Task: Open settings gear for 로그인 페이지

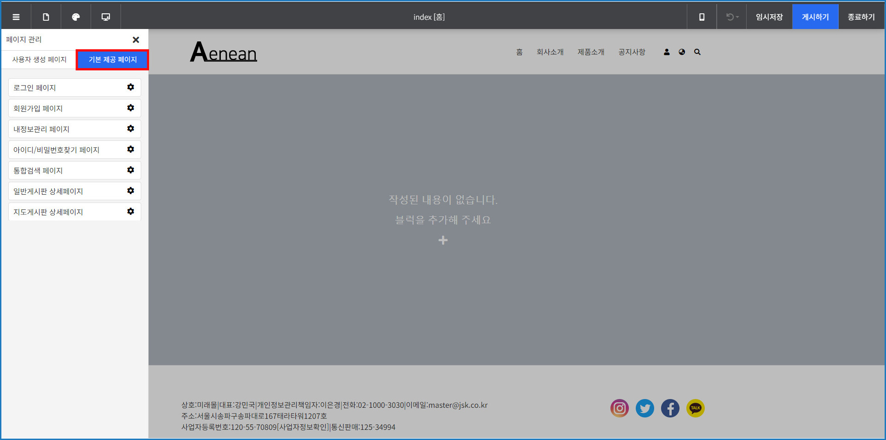Action: tap(131, 87)
